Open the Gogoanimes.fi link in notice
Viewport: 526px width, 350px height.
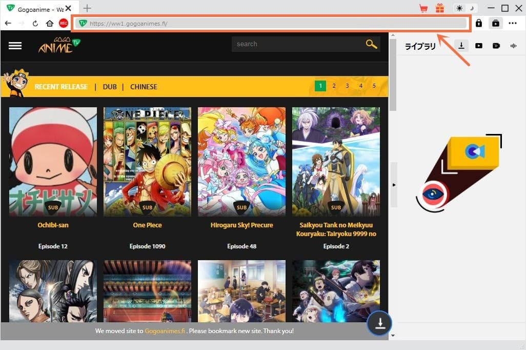click(x=165, y=331)
